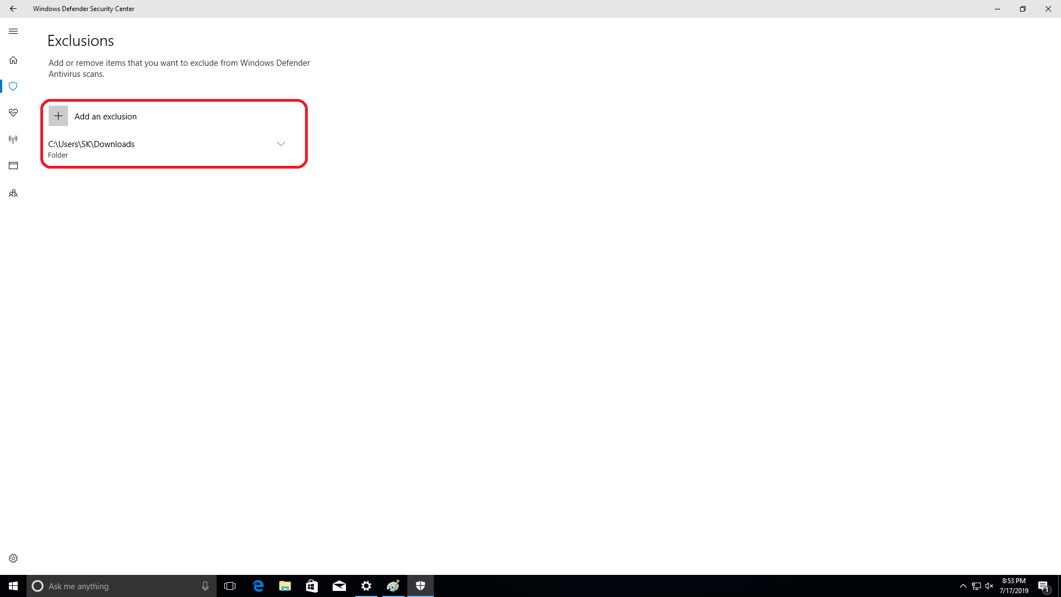Click the Exclusions page heading
1061x597 pixels.
pyautogui.click(x=81, y=41)
